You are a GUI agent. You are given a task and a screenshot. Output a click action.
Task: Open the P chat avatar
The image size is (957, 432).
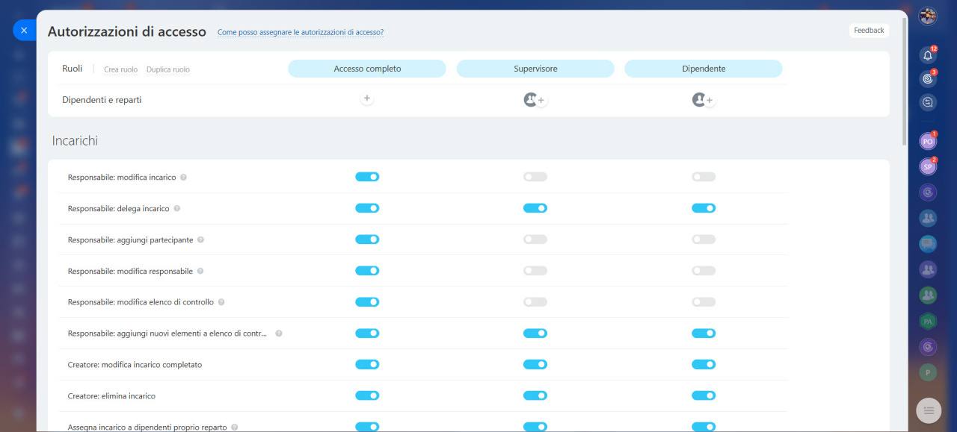point(928,372)
